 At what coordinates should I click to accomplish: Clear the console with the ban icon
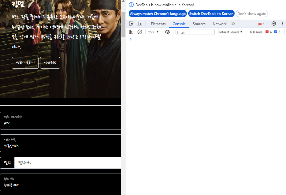(140, 32)
